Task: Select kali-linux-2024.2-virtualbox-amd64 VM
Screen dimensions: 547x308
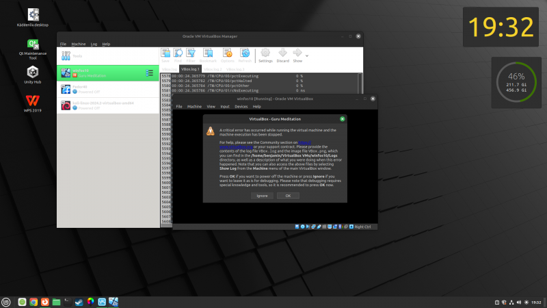Action: point(108,105)
